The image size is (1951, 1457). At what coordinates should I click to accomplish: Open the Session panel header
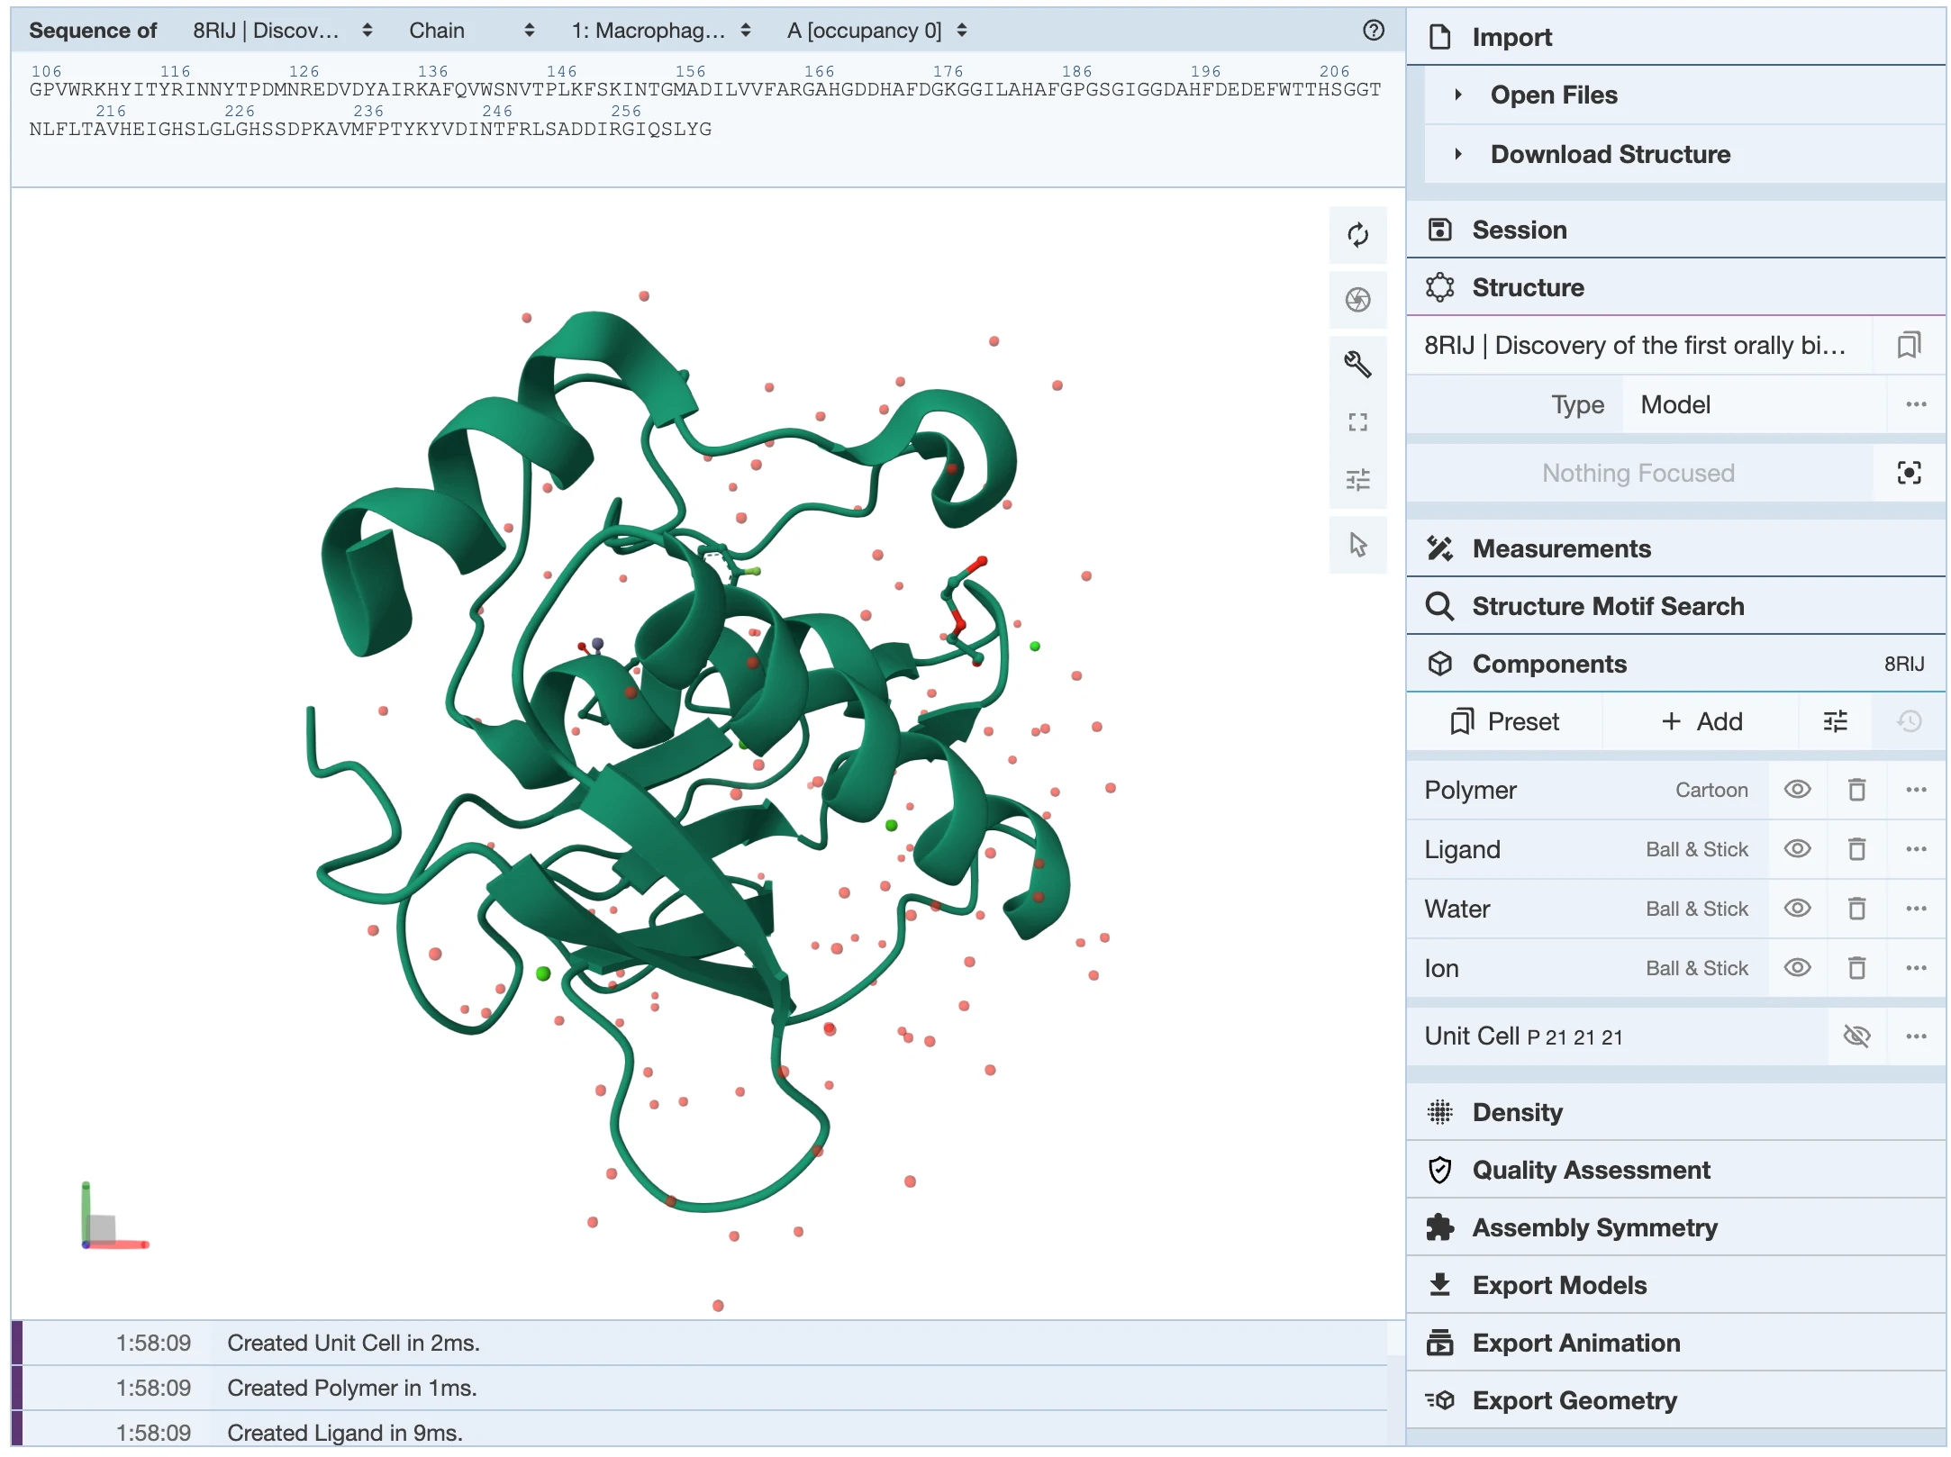click(1675, 230)
